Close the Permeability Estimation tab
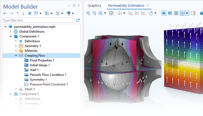The image size is (203, 116). (148, 6)
